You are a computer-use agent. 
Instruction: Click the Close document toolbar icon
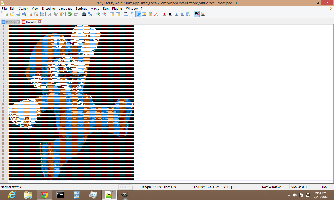[30, 14]
